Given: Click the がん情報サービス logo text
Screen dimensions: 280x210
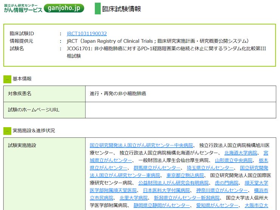Looking at the screenshot, I should tap(23, 10).
